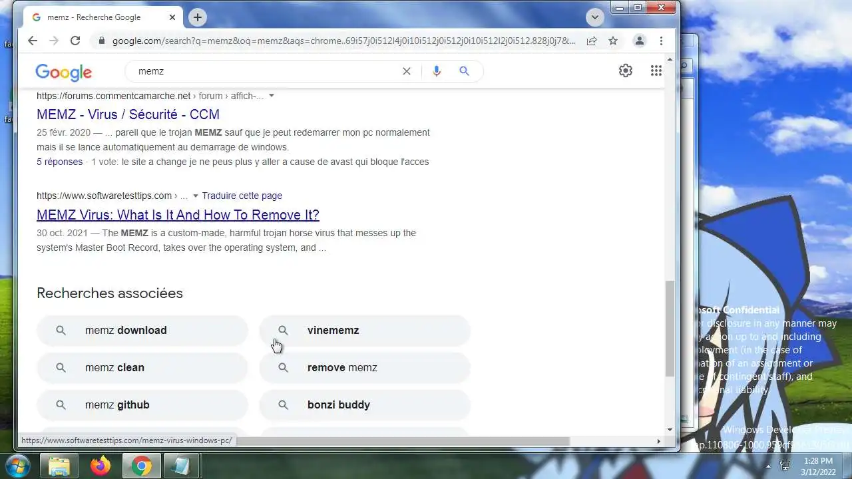Open File Explorer from taskbar
Image resolution: width=852 pixels, height=479 pixels.
[x=59, y=466]
